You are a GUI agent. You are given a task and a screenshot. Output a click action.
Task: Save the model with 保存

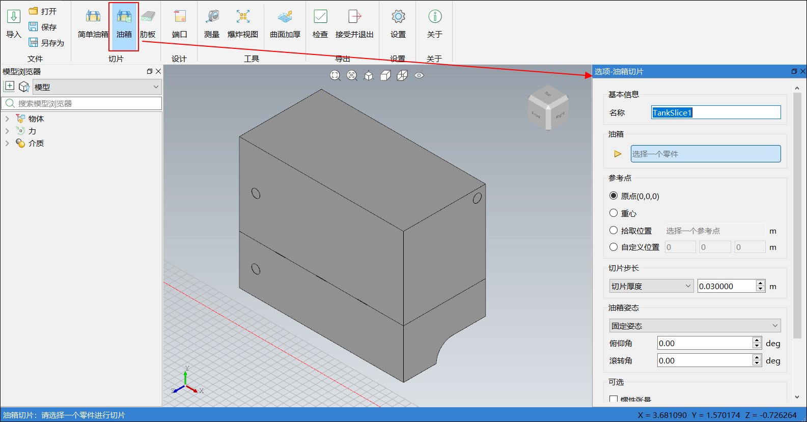[43, 27]
